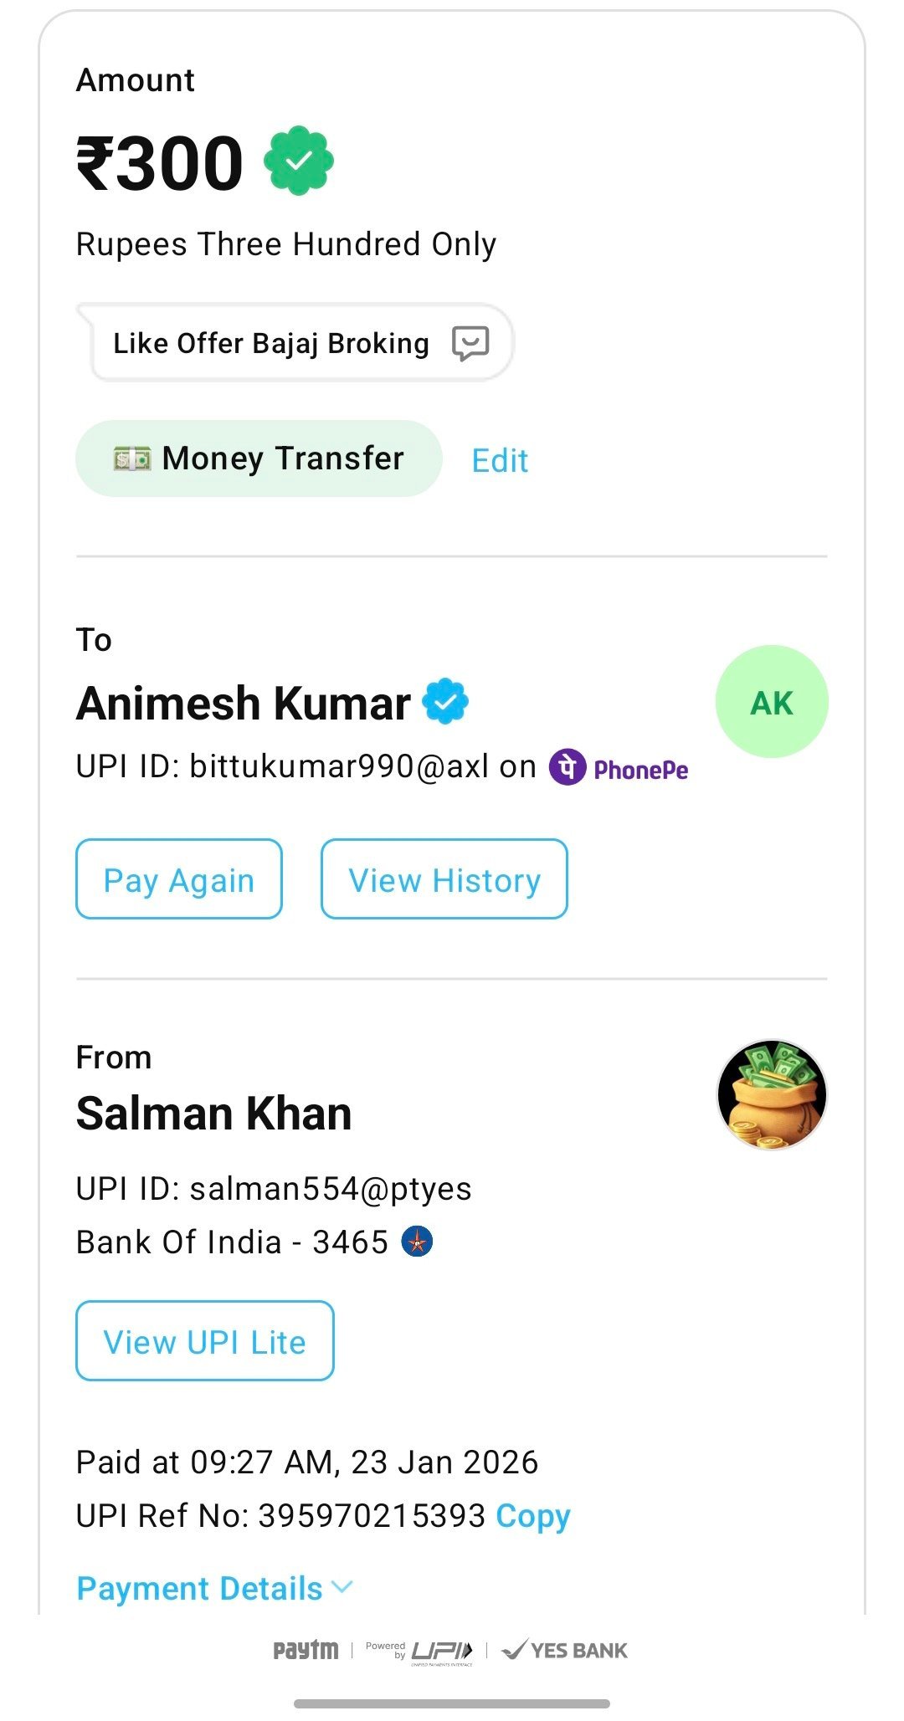Screen dimensions: 904x1721
Task: Open the money bag profile picture
Action: (x=772, y=1094)
